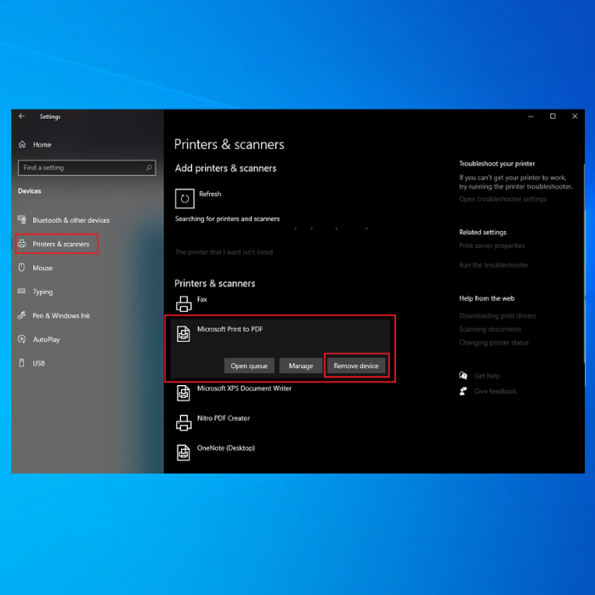Open troubleshooter settings link

click(x=502, y=199)
